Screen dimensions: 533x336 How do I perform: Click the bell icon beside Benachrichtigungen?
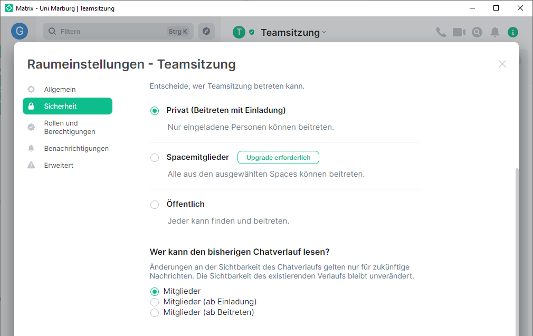point(31,148)
